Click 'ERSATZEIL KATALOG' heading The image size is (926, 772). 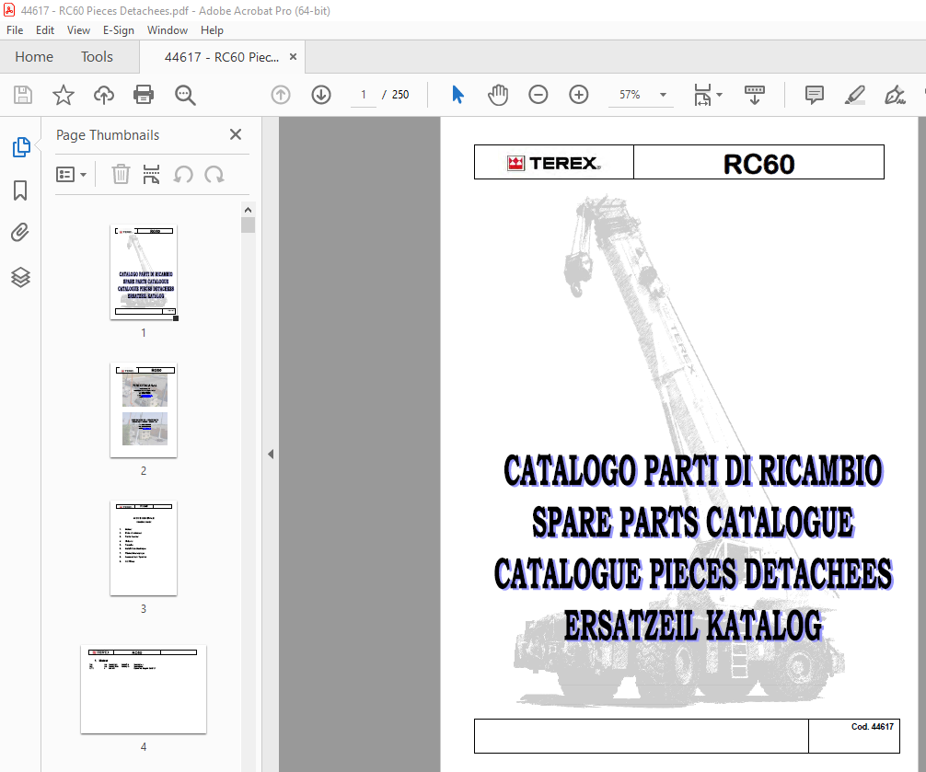693,625
